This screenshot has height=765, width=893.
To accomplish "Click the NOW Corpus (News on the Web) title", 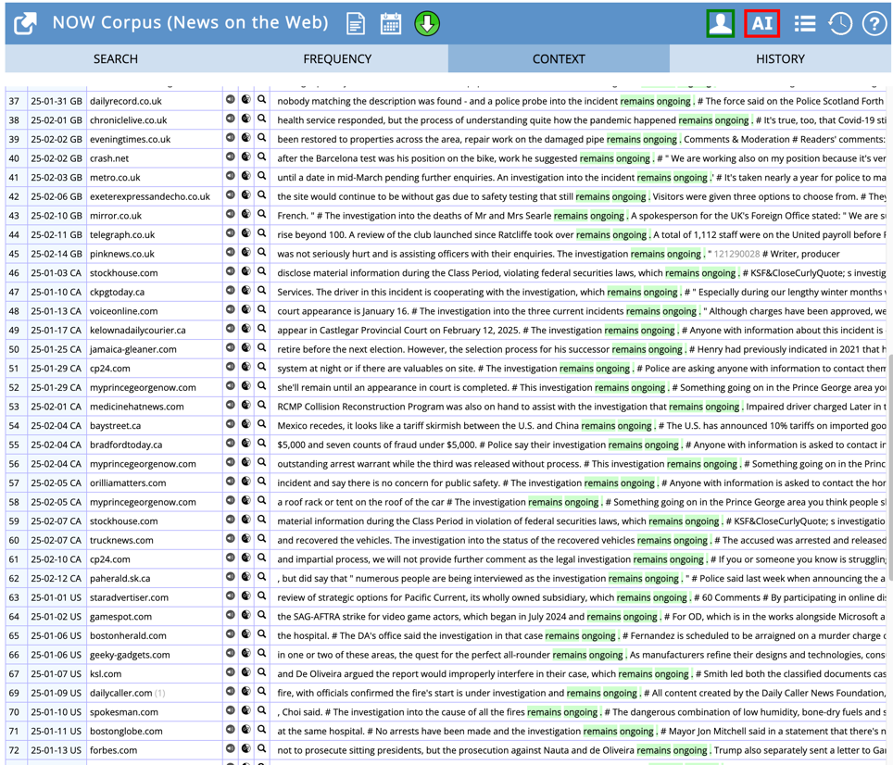I will [x=190, y=23].
